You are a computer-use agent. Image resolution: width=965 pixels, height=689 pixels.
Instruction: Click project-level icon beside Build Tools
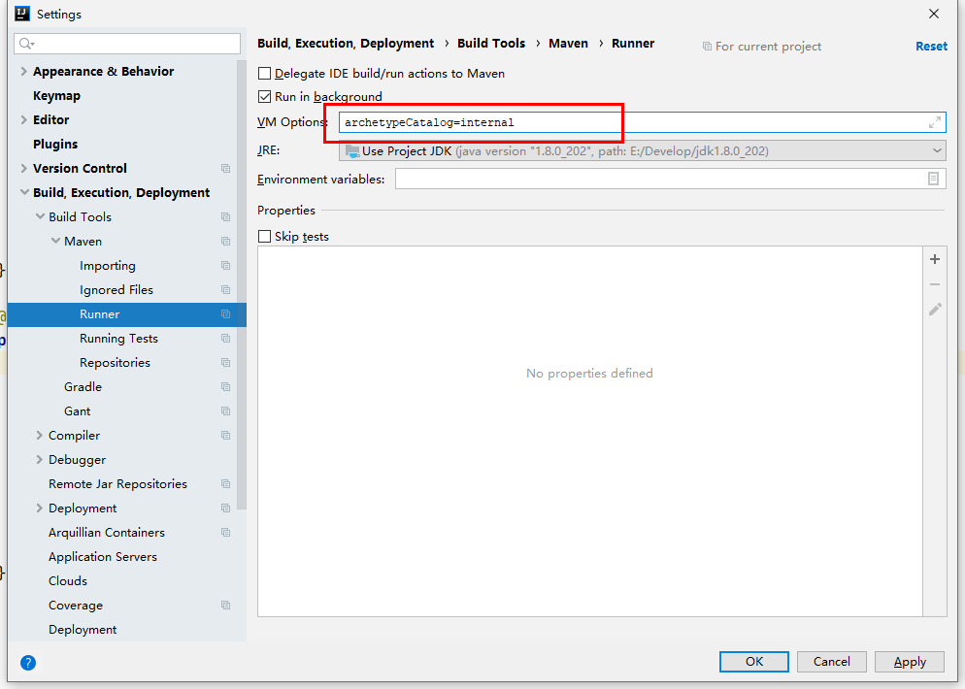point(226,217)
